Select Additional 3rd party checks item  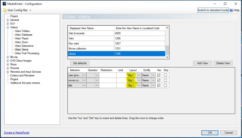[x=25, y=83]
